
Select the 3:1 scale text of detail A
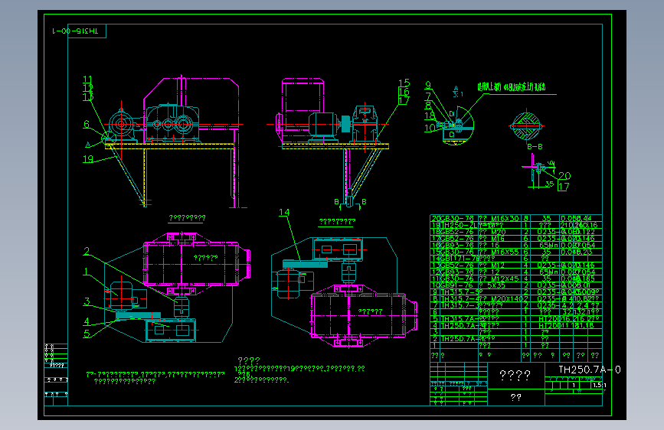pos(458,94)
